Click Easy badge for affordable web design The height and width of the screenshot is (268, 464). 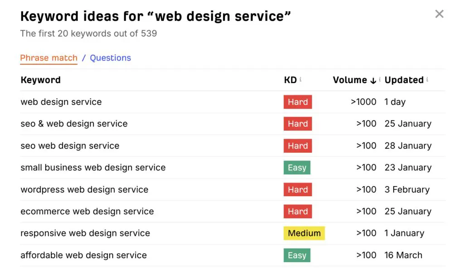(x=297, y=255)
